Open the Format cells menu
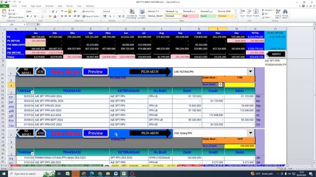This screenshot has width=316, height=177. (x=256, y=13)
